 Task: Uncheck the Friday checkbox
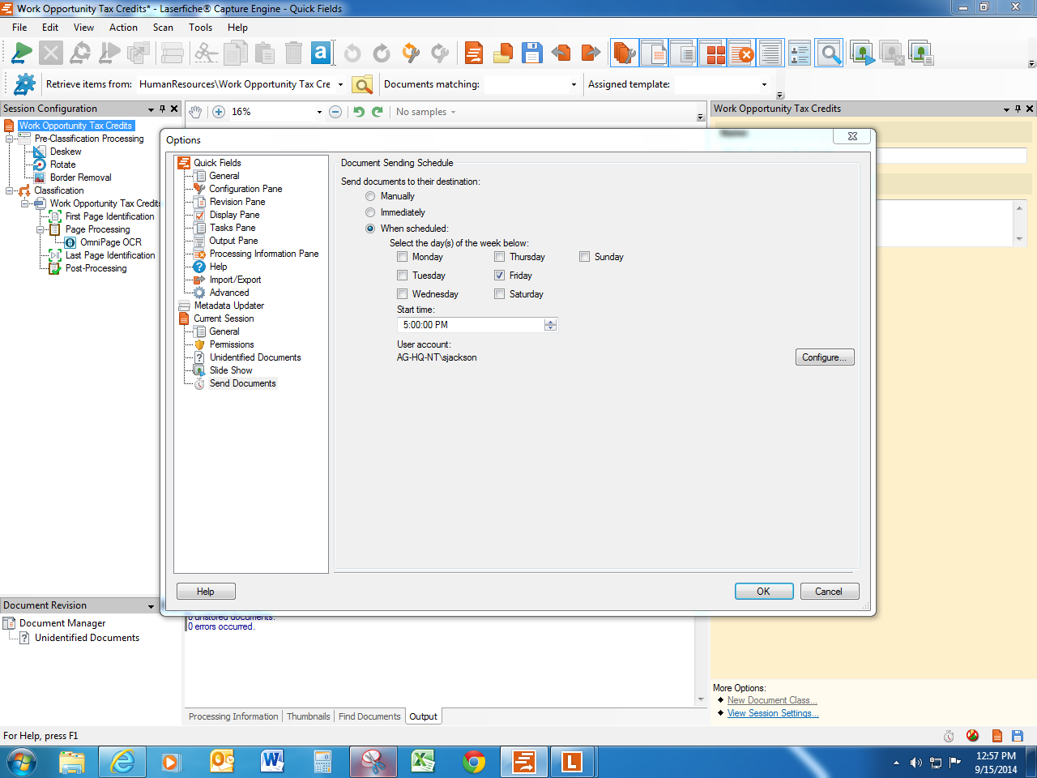click(x=500, y=276)
